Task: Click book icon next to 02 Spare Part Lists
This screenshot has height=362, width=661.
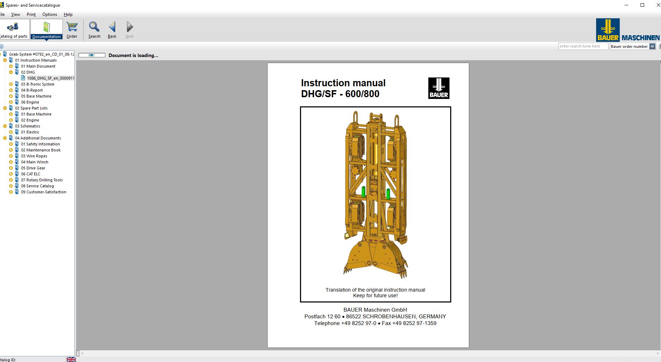Action: pyautogui.click(x=11, y=108)
